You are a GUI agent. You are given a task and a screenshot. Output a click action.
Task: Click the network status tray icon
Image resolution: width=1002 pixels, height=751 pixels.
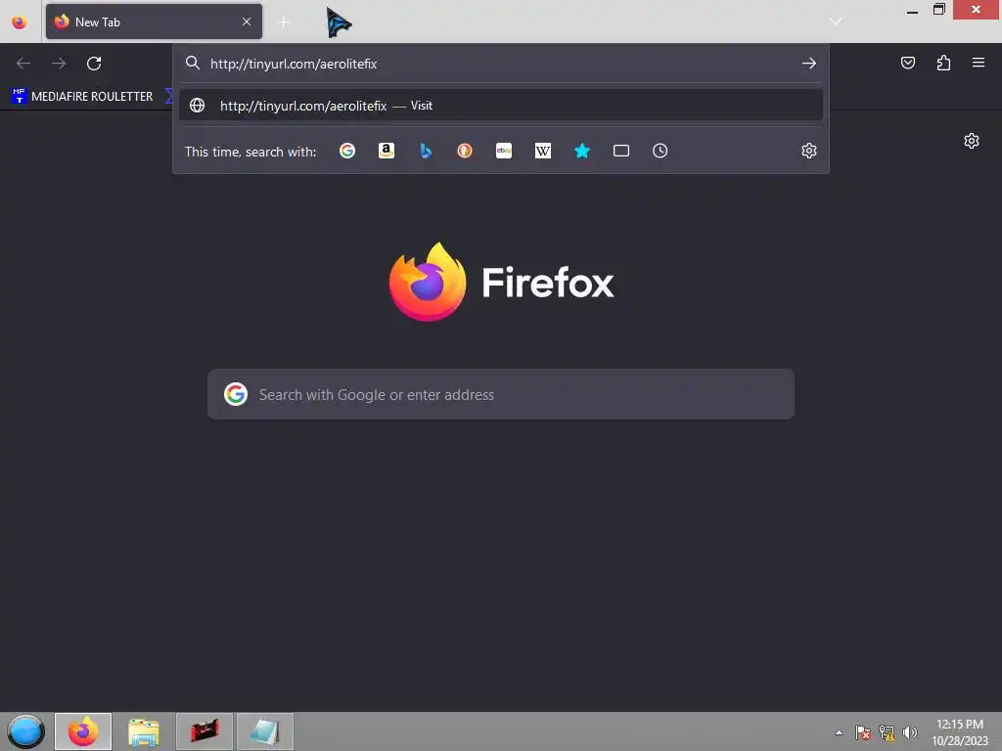887,732
